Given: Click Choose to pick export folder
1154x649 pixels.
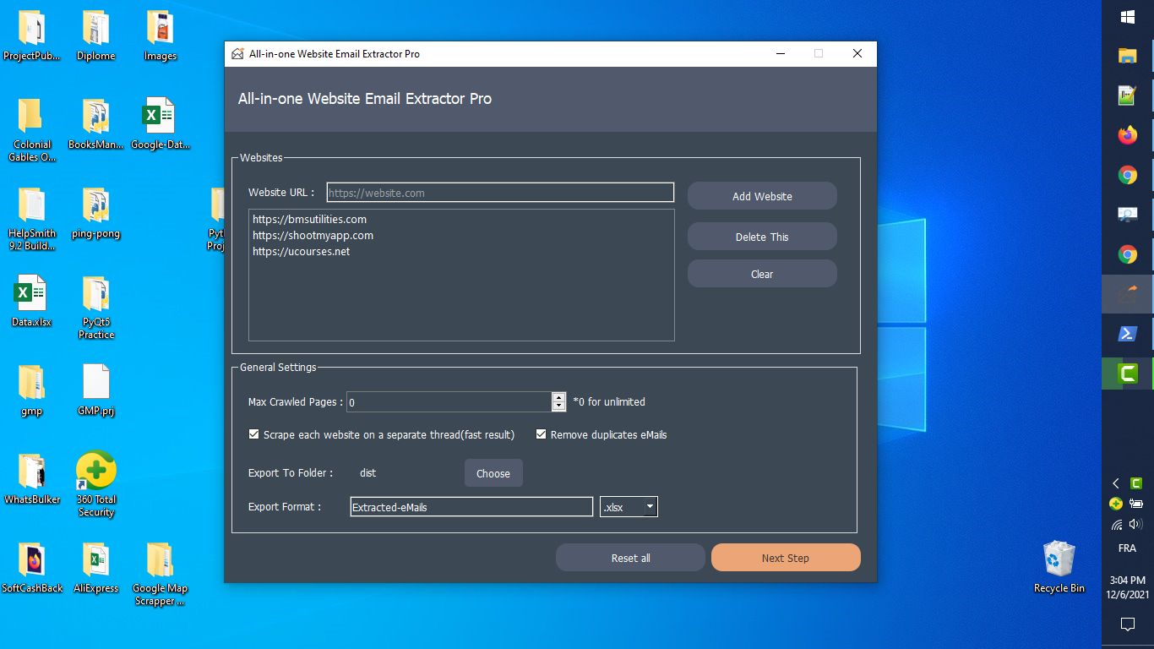Looking at the screenshot, I should click(x=493, y=473).
